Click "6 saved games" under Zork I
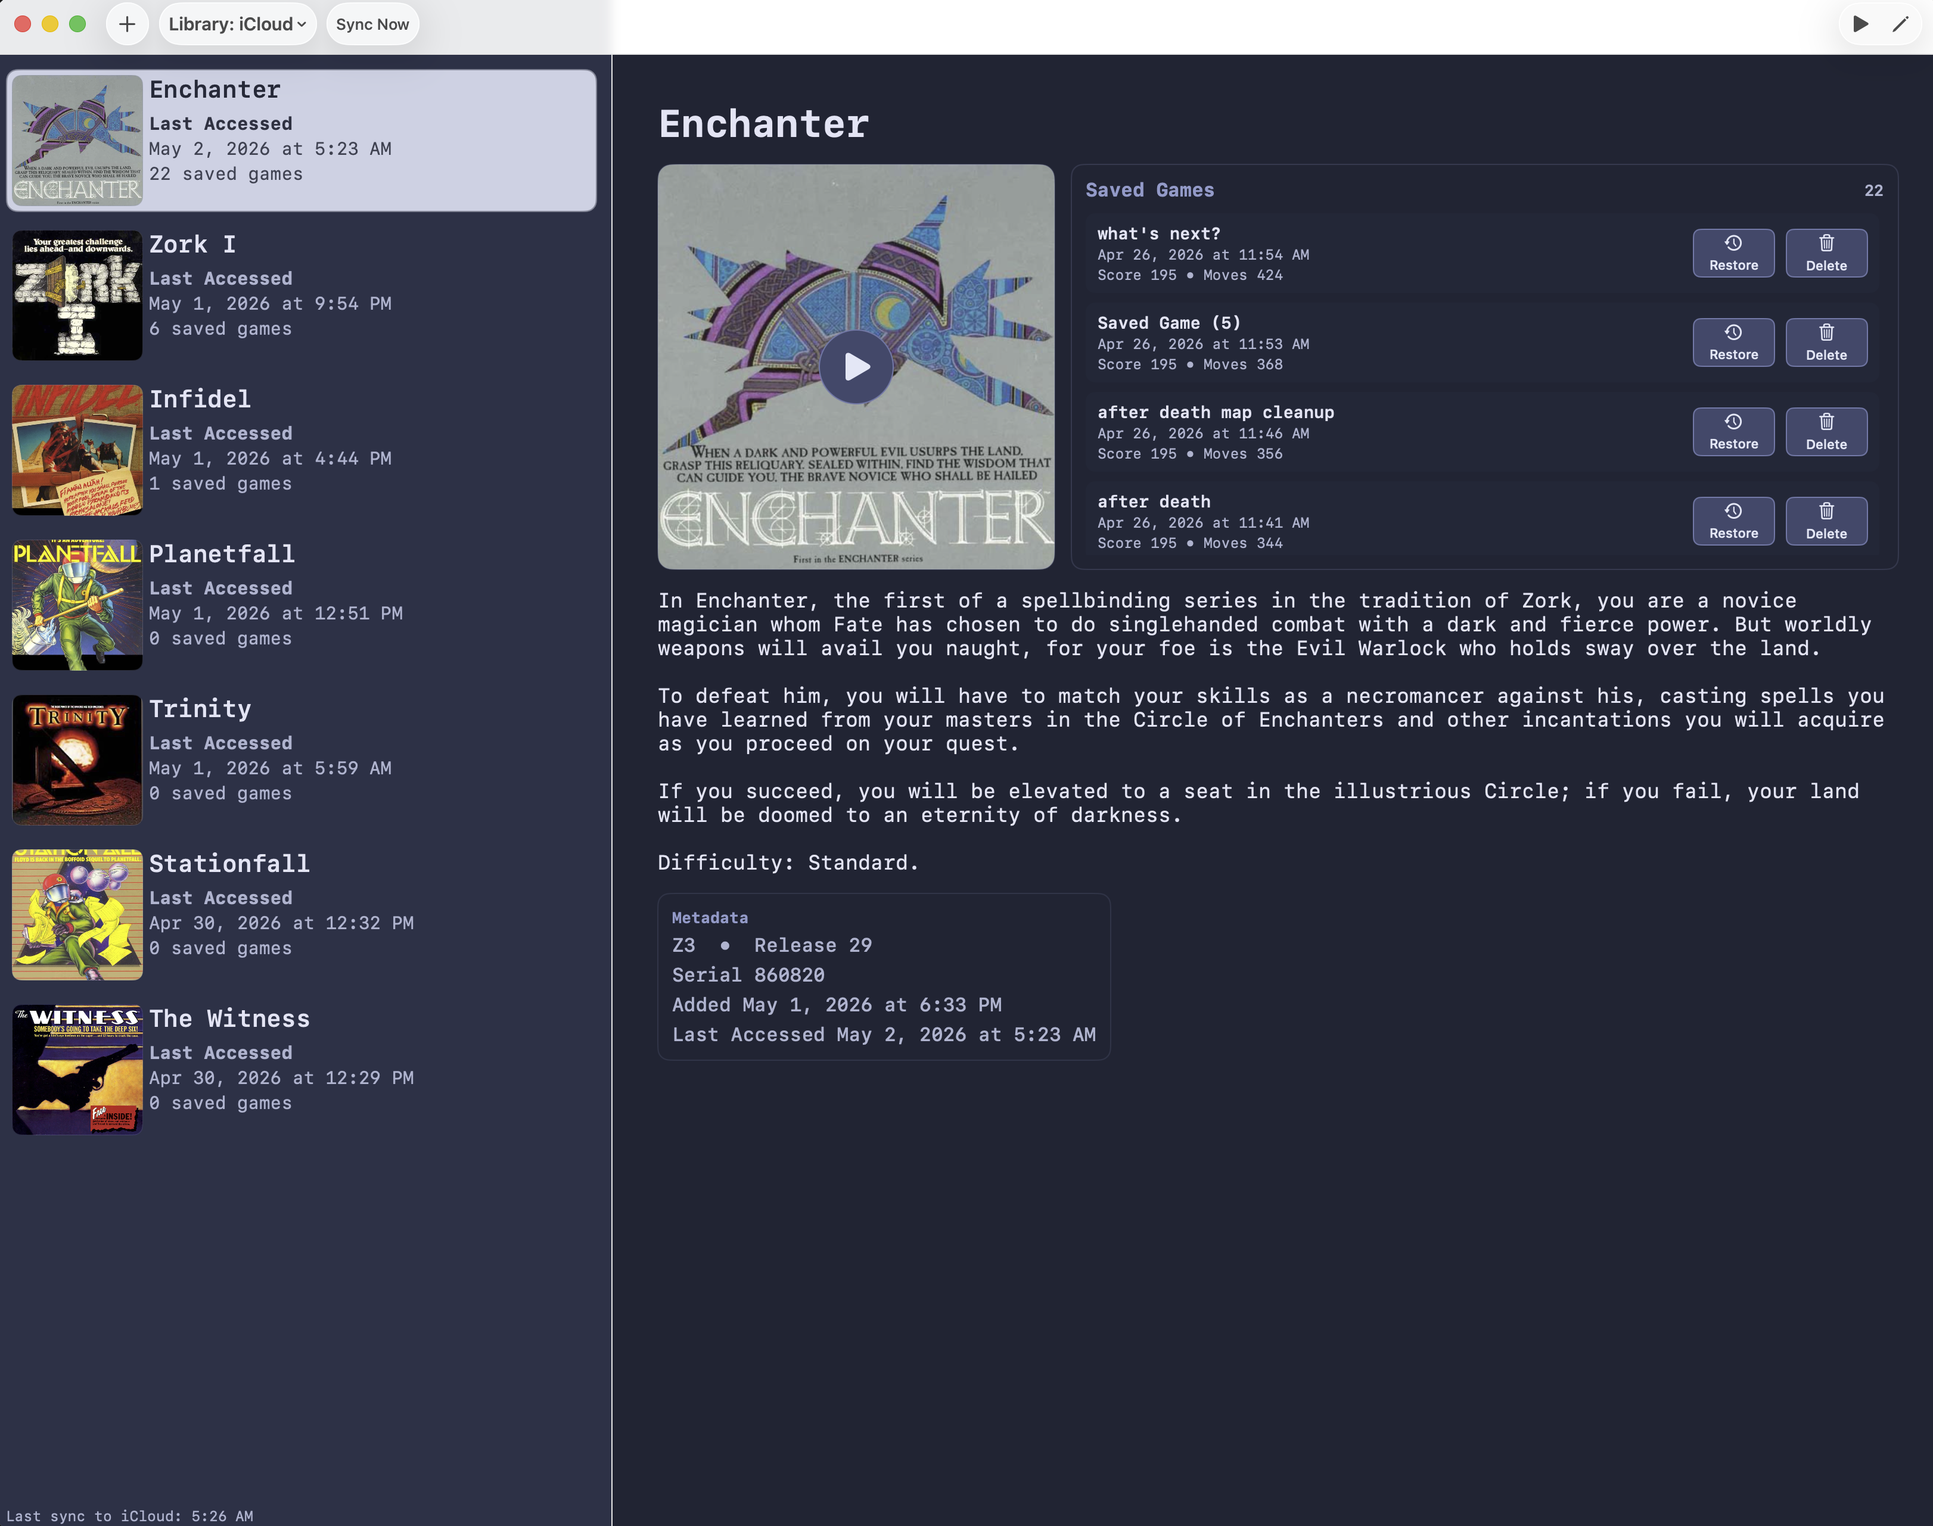1933x1526 pixels. click(220, 329)
